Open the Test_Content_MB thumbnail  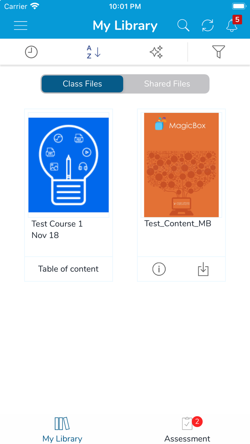point(181,165)
